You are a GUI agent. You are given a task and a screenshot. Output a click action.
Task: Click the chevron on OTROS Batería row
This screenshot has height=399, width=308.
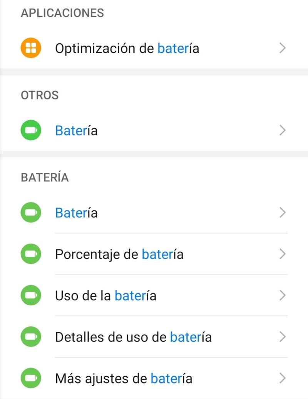pyautogui.click(x=283, y=131)
